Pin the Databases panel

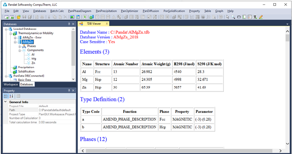[x=69, y=24]
